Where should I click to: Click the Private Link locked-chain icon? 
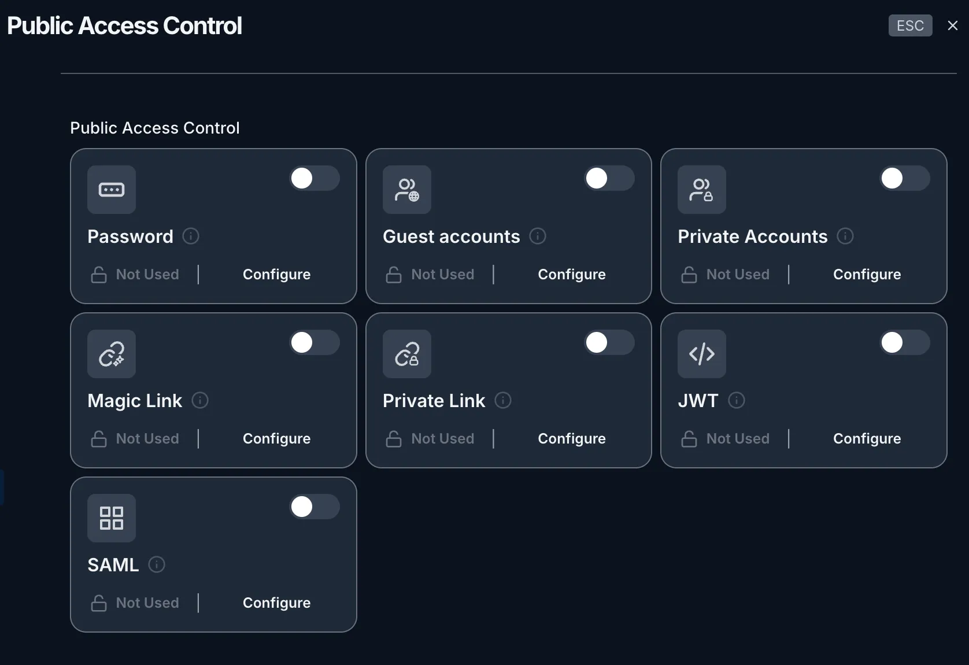pos(407,354)
